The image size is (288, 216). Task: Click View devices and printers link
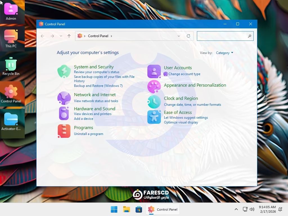pyautogui.click(x=93, y=114)
